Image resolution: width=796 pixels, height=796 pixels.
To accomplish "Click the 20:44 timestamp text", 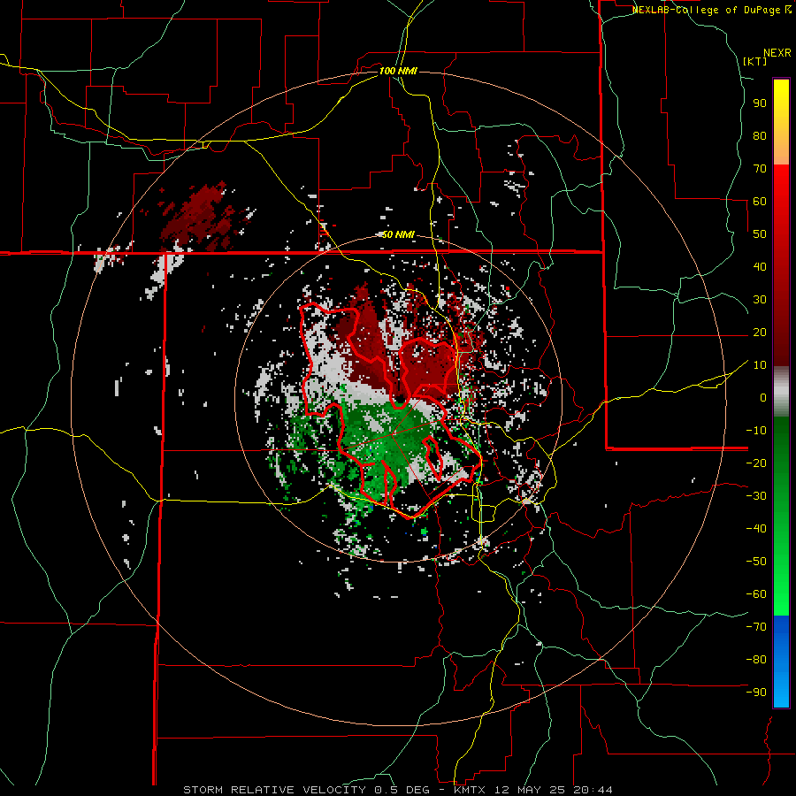I will tap(593, 790).
